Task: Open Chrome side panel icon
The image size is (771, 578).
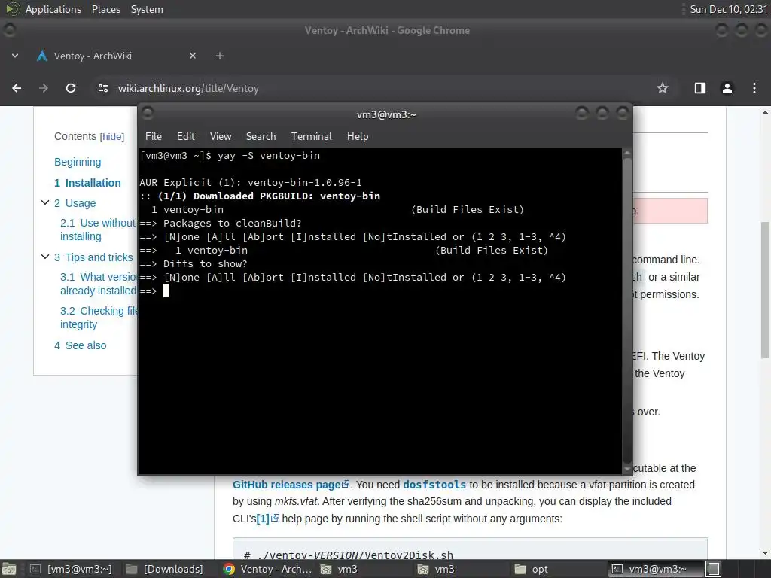Action: pos(699,88)
